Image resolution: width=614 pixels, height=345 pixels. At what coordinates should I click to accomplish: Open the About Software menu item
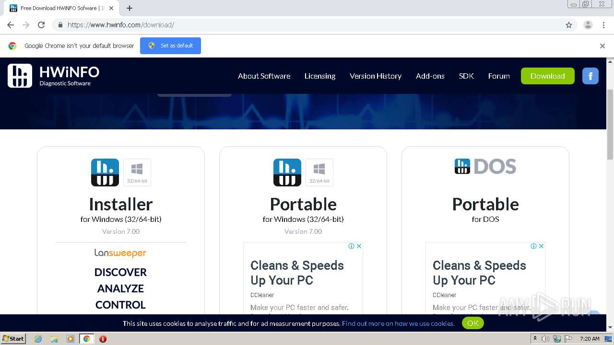coord(264,76)
